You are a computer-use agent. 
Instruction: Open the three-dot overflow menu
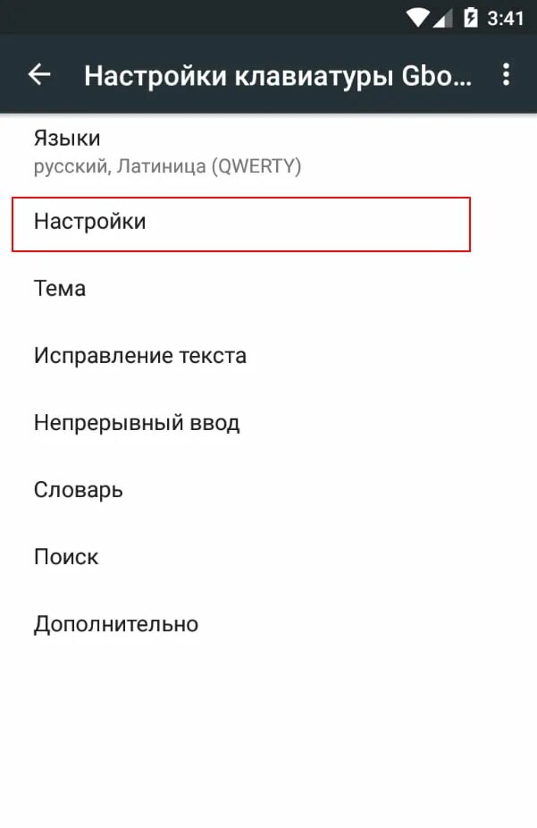506,74
